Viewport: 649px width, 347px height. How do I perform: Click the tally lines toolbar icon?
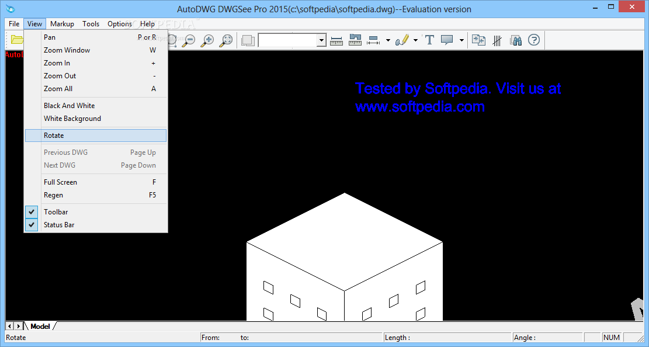pyautogui.click(x=497, y=40)
